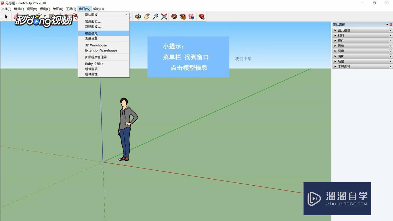Open the 3D Warehouse toolbar icon

[x=174, y=17]
